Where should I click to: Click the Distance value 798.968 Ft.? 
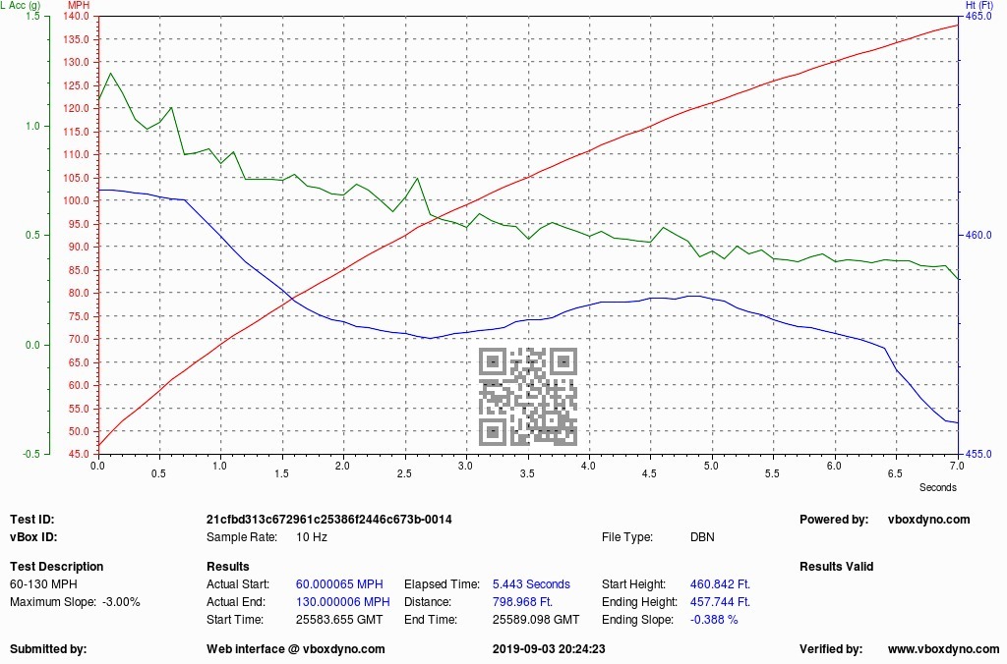coord(522,602)
